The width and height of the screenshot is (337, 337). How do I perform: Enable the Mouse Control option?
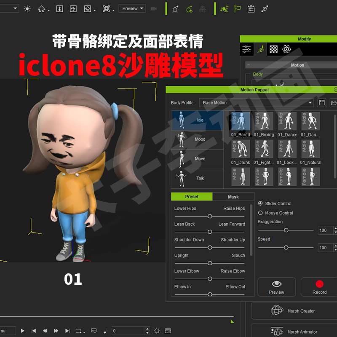[260, 213]
